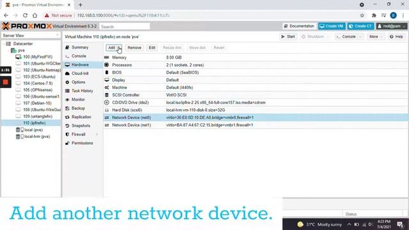409x230 pixels.
Task: Open the notification center icon
Action: coord(400,224)
